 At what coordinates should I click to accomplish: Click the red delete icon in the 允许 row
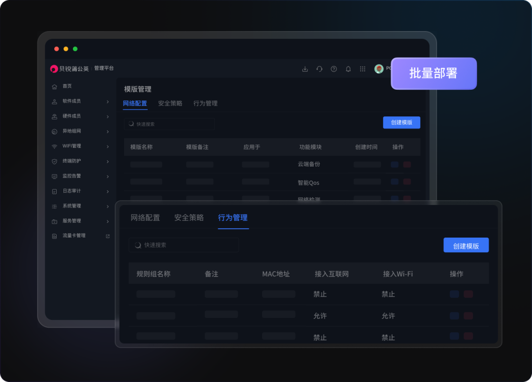pyautogui.click(x=468, y=316)
